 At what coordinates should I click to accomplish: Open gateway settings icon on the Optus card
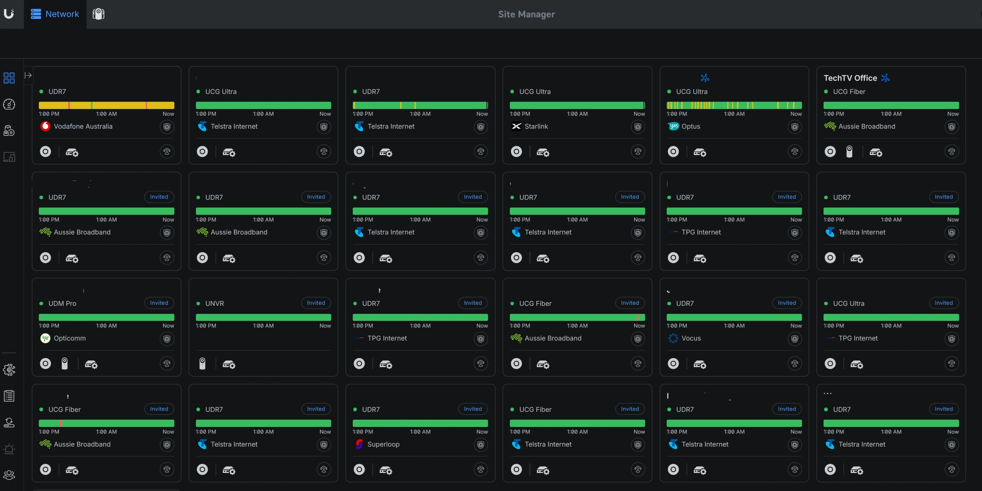point(700,152)
